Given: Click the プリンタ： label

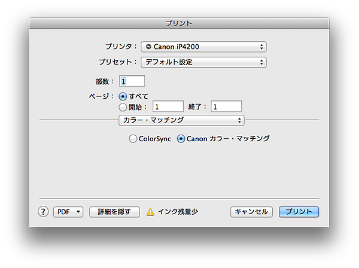Looking at the screenshot, I should pos(121,47).
